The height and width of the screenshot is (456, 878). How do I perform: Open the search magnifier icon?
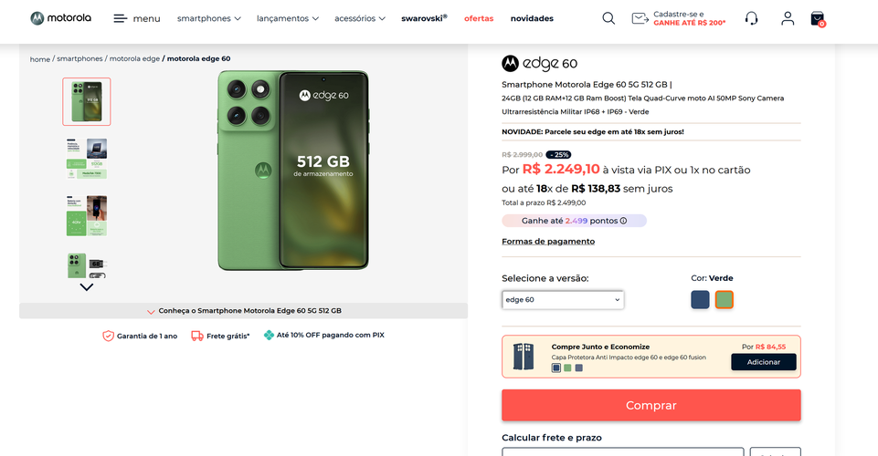pos(608,18)
